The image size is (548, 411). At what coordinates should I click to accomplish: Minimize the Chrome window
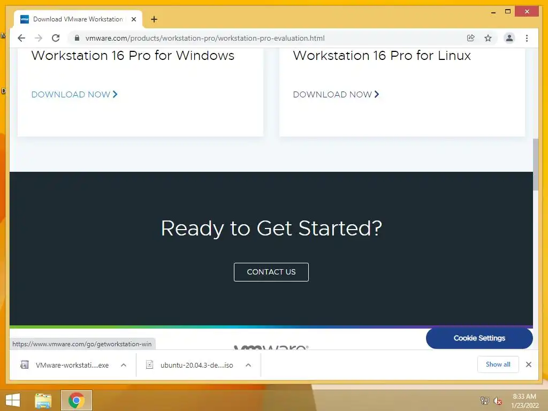pos(493,12)
